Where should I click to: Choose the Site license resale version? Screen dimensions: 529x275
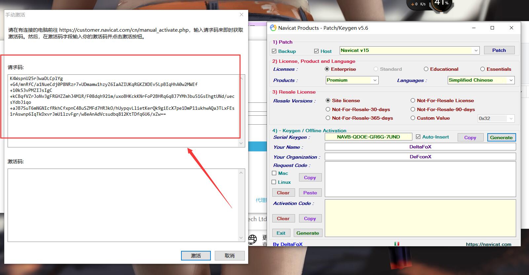pyautogui.click(x=328, y=100)
